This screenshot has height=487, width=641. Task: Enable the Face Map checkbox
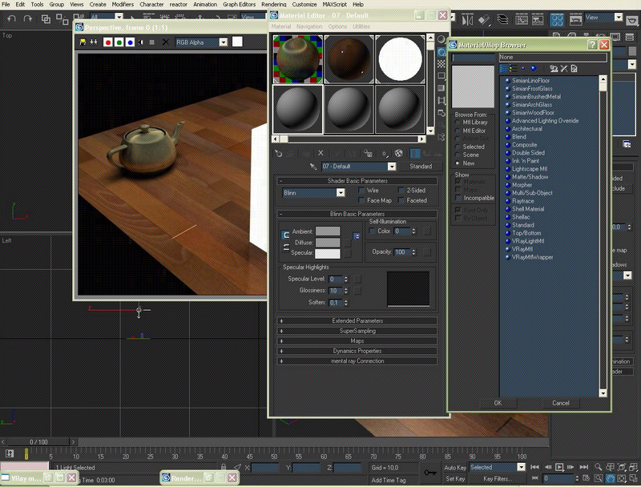click(x=361, y=200)
